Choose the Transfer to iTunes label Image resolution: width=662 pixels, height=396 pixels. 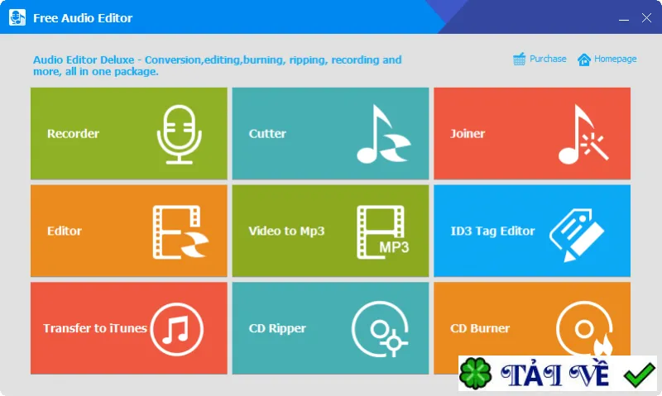click(x=95, y=328)
